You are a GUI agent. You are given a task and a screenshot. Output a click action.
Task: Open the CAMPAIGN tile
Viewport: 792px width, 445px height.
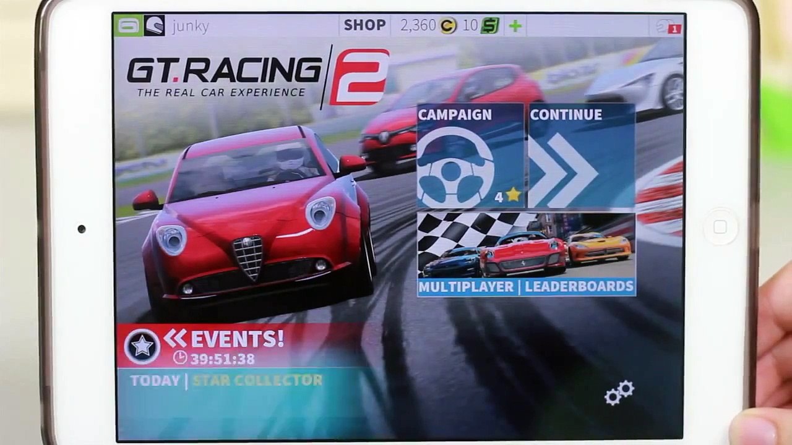[470, 156]
